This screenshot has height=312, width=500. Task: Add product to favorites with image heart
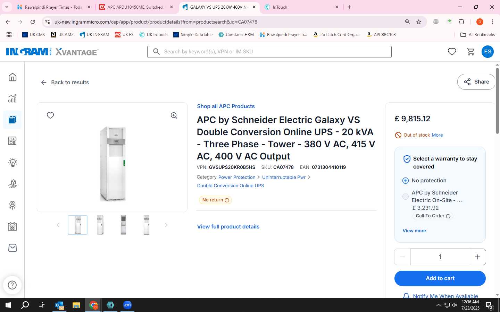(50, 115)
